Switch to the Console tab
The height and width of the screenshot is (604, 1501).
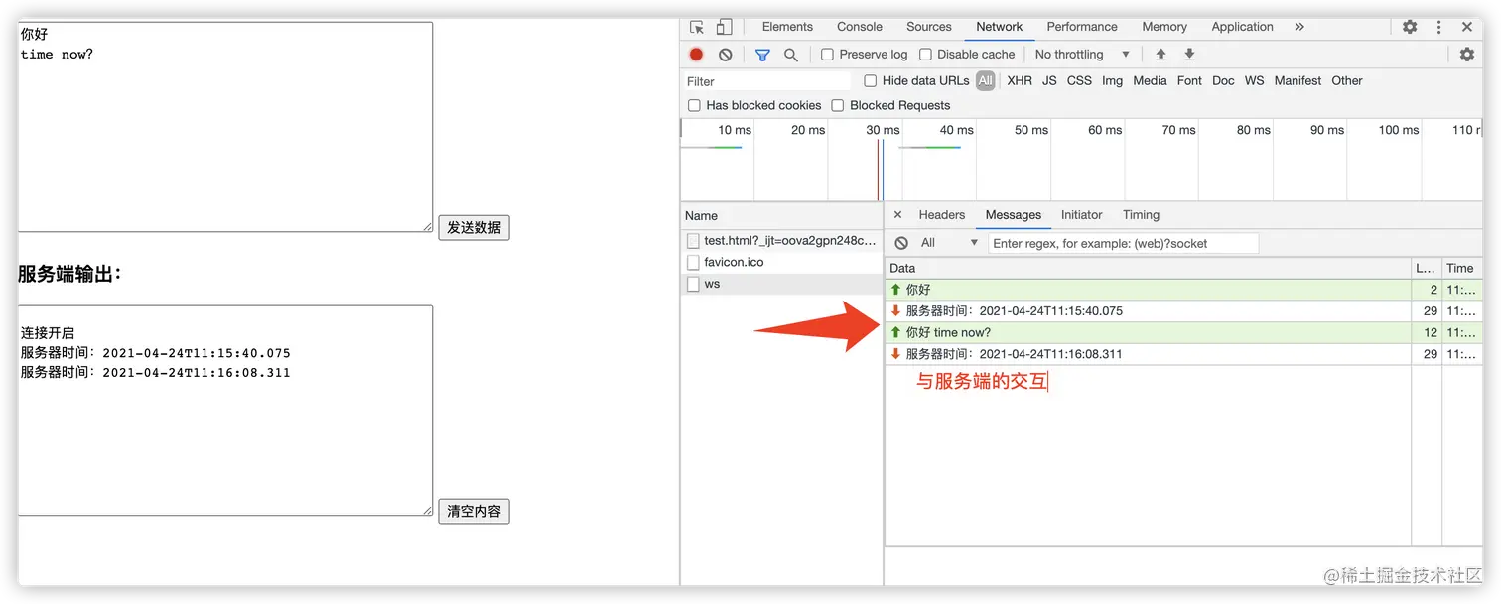(x=860, y=27)
